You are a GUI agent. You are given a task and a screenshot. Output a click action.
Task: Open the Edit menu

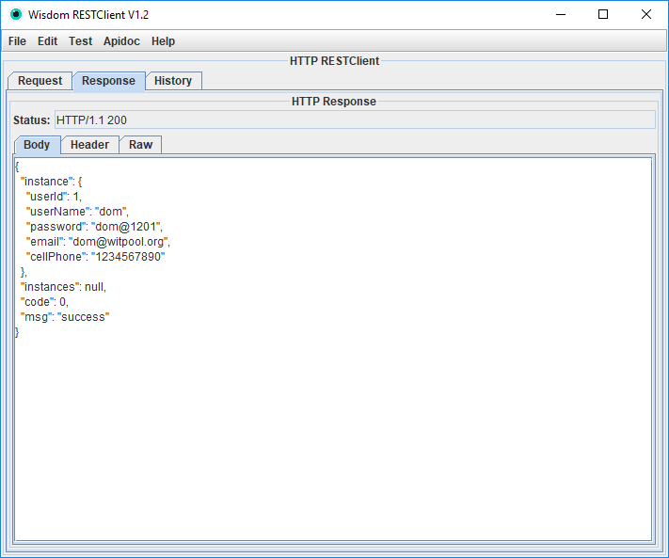[47, 41]
